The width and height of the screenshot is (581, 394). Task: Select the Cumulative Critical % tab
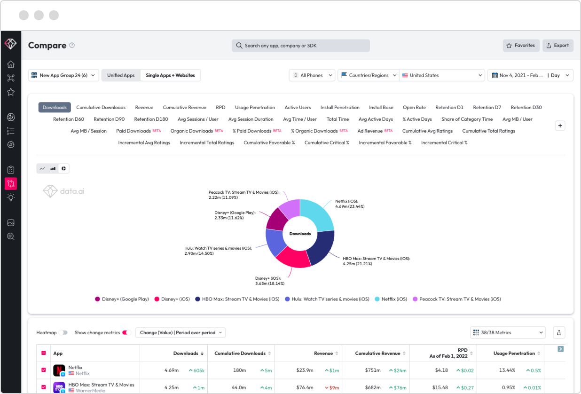(327, 143)
